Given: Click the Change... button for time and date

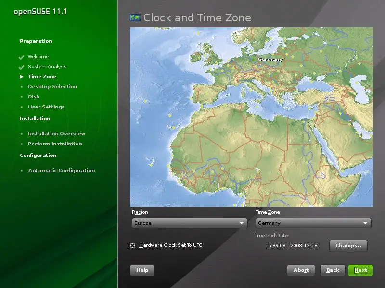Looking at the screenshot, I should pyautogui.click(x=348, y=246).
